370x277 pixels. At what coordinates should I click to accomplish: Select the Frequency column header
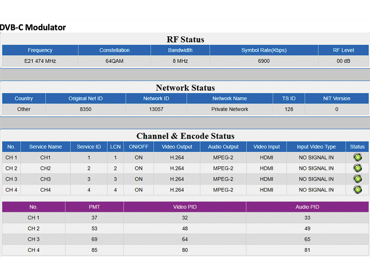[x=40, y=50]
